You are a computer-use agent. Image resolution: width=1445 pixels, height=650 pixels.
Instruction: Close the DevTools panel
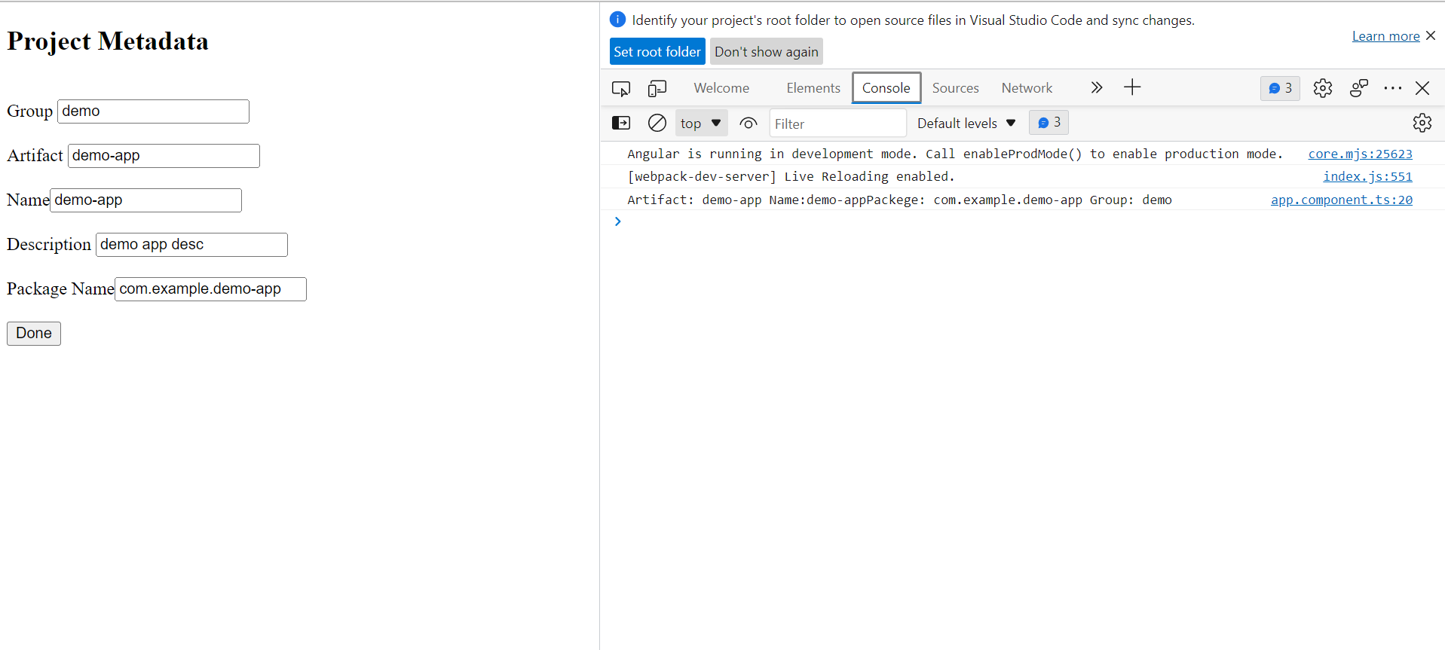(1422, 88)
